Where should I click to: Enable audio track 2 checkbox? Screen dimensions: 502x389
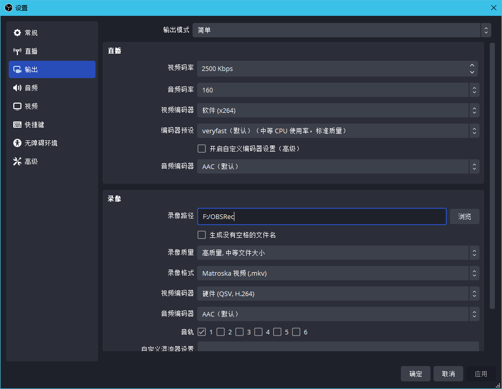[x=221, y=332]
